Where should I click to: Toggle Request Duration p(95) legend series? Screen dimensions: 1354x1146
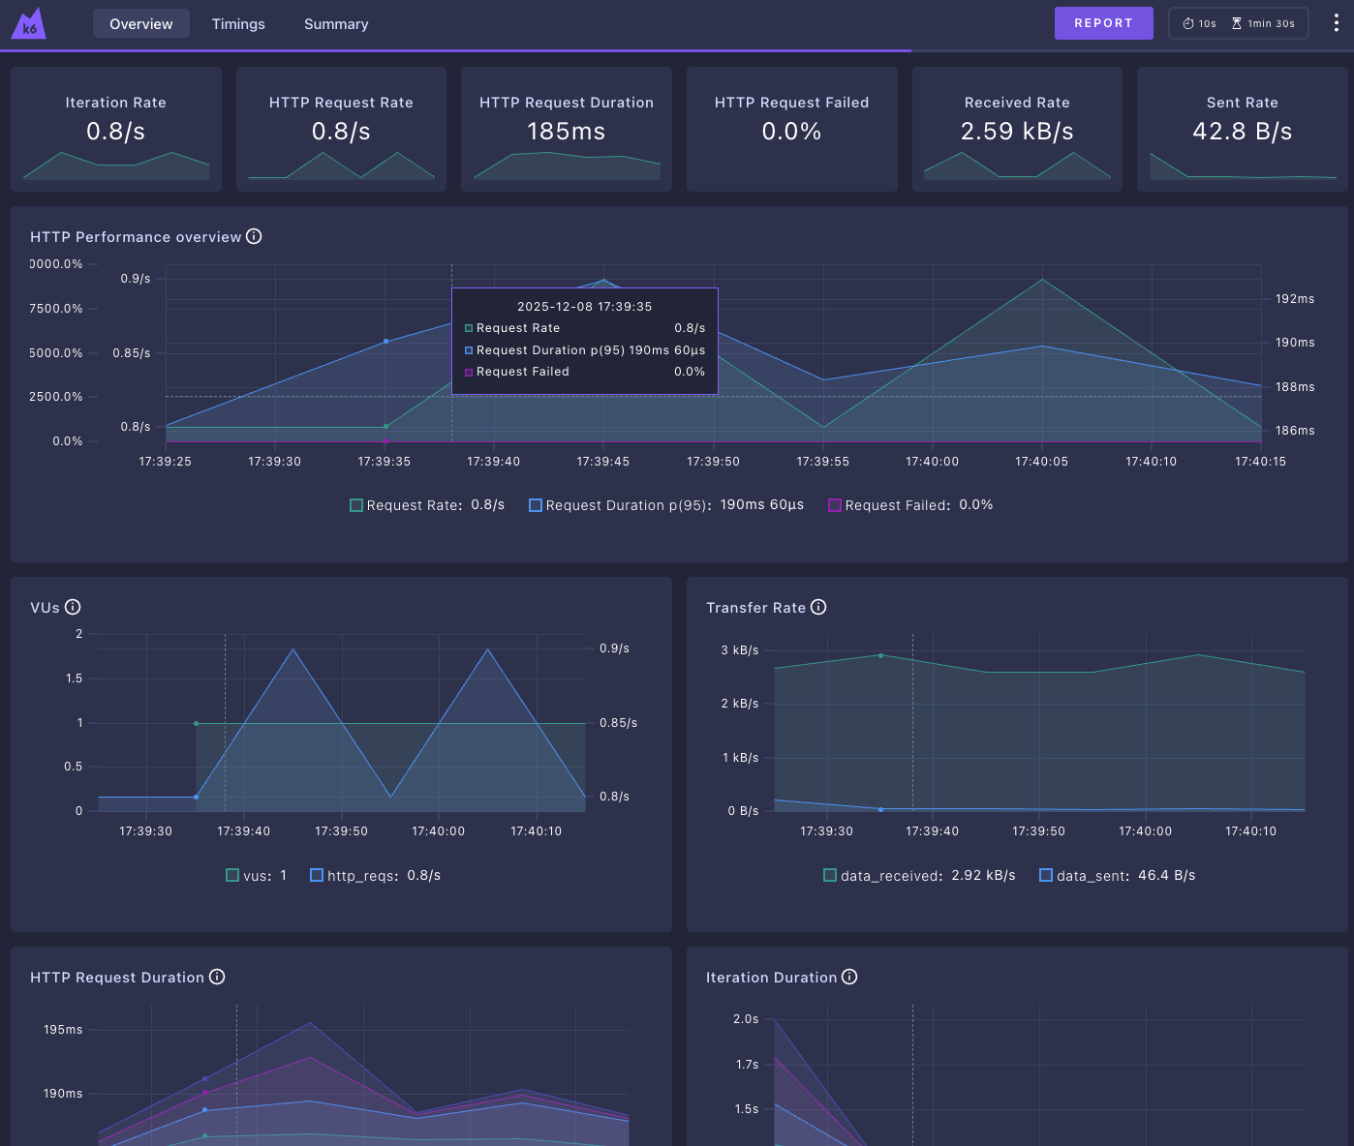coord(666,505)
